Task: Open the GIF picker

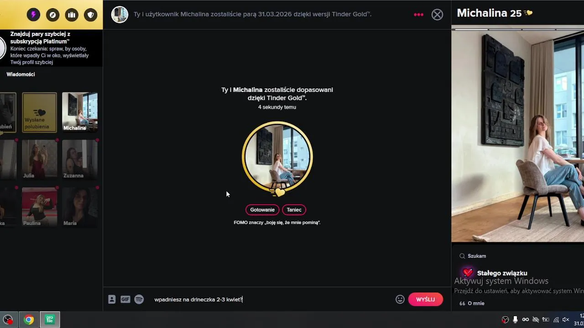Action: [x=125, y=299]
